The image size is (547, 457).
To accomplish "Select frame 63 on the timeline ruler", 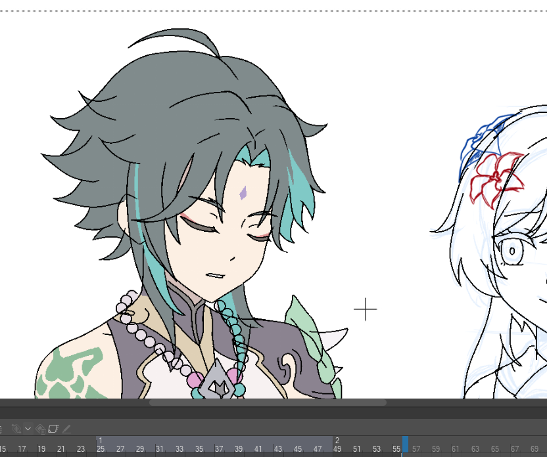I will [475, 449].
